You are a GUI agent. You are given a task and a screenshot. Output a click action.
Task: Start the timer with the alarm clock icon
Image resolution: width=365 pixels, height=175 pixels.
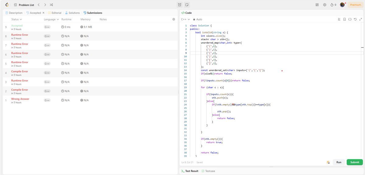(x=180, y=5)
